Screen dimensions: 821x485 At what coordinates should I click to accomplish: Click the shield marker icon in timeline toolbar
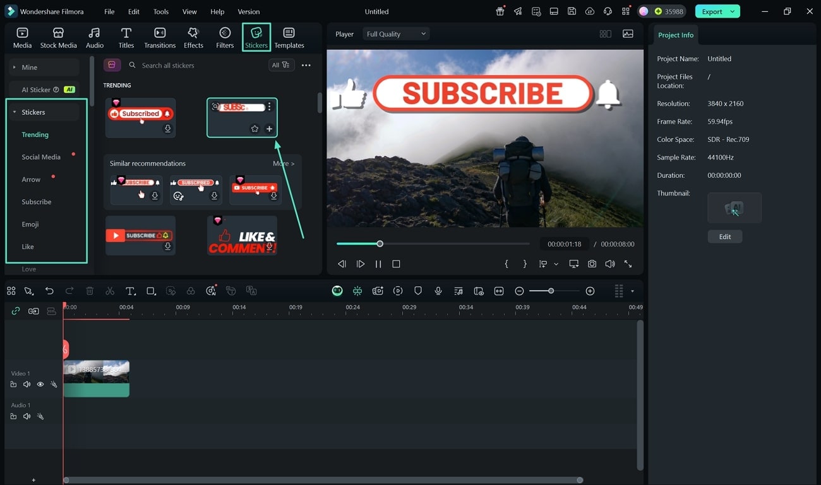[x=418, y=291]
